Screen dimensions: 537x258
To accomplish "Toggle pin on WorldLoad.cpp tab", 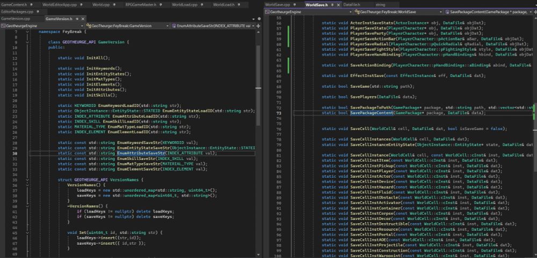I will pos(201,5).
